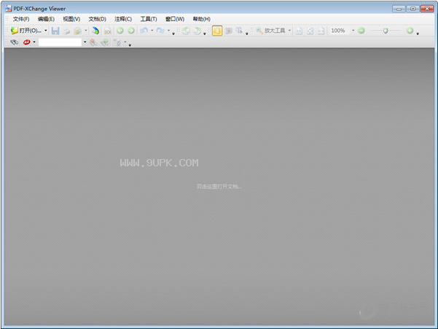The height and width of the screenshot is (329, 438).
Task: Open the 注释(C) menu
Action: (x=123, y=19)
